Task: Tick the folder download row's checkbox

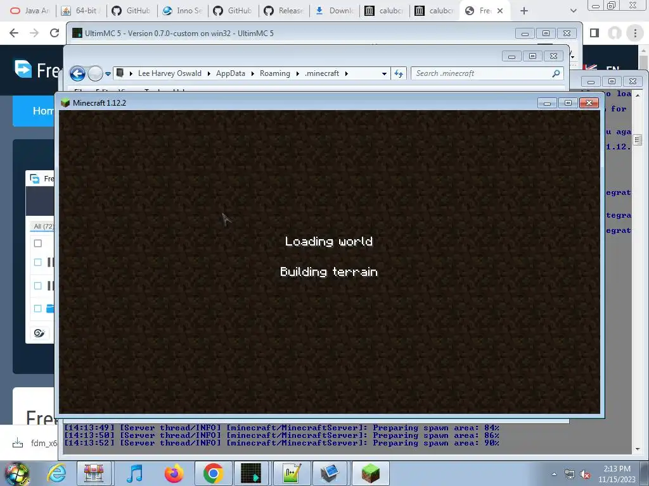Action: point(37,308)
